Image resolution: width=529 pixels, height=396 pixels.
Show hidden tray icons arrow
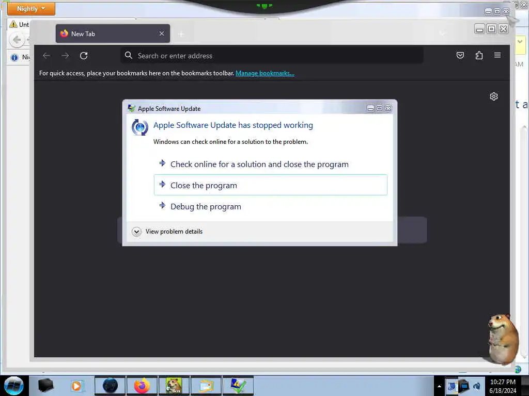pyautogui.click(x=439, y=386)
